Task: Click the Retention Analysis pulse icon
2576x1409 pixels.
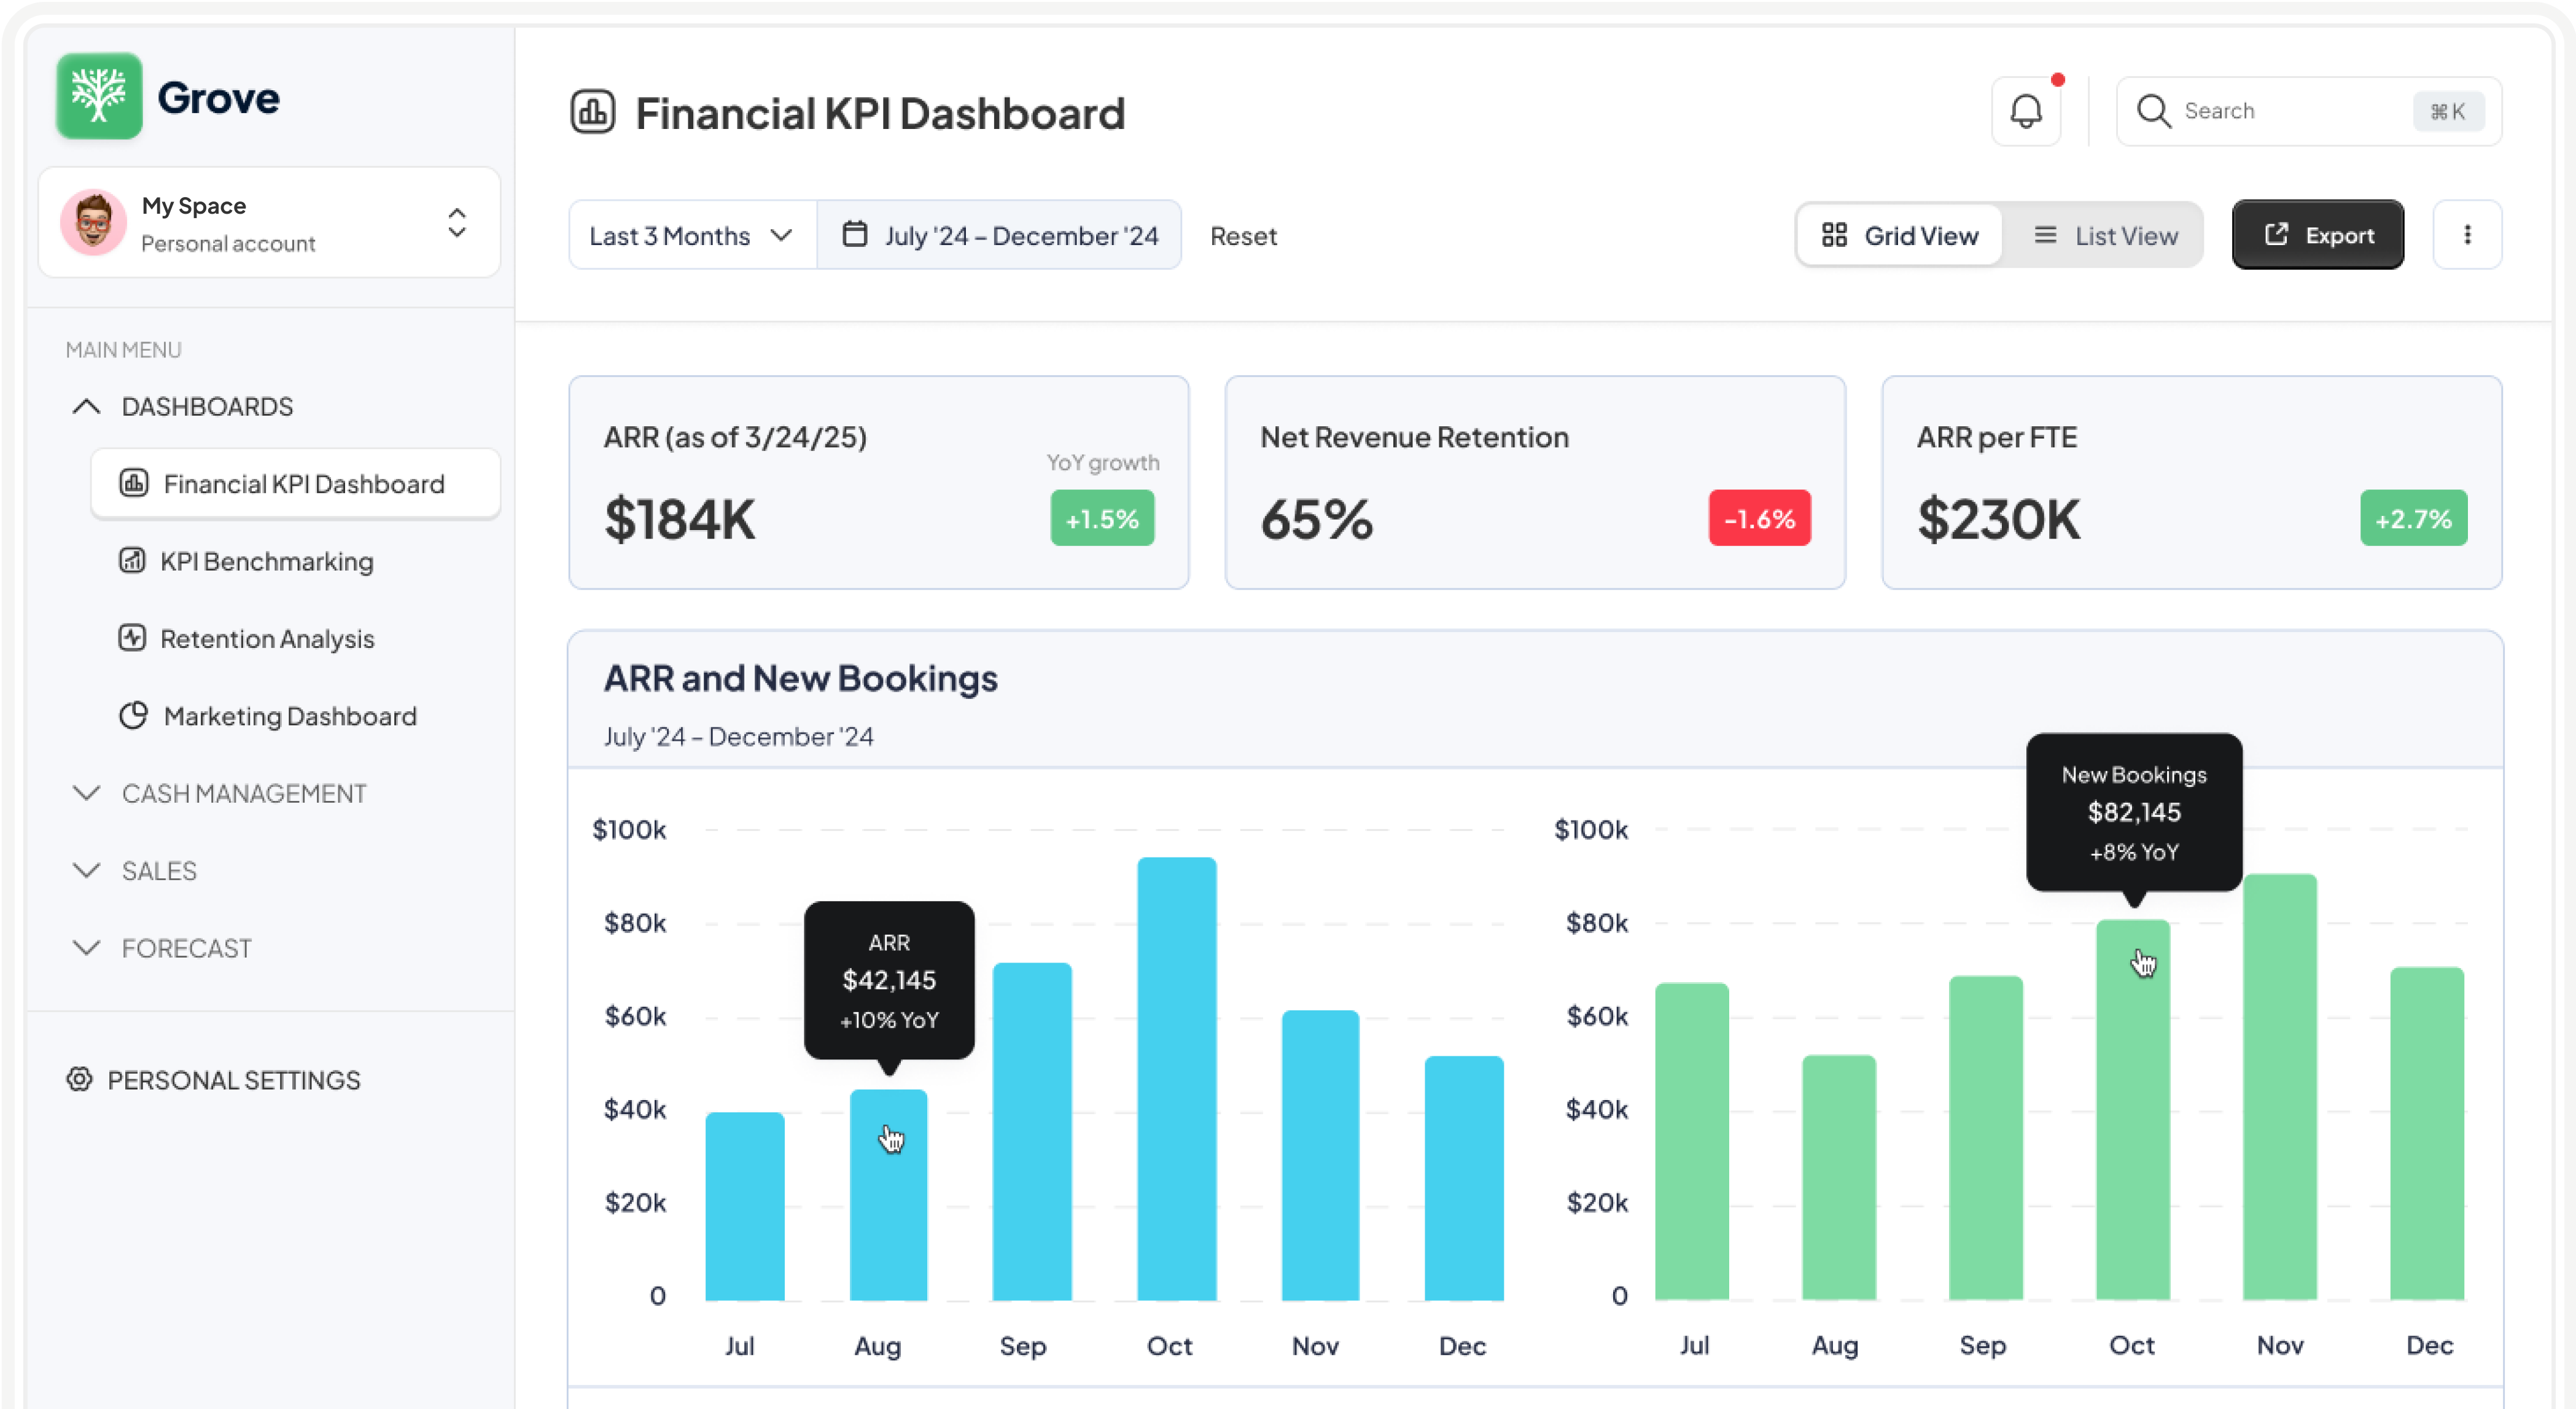Action: [x=132, y=638]
